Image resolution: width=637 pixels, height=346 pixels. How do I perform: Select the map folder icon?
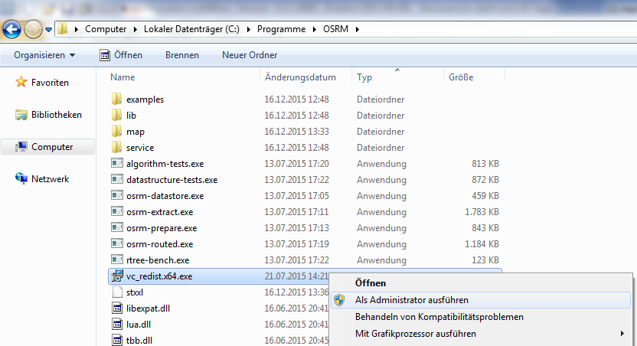click(x=117, y=131)
